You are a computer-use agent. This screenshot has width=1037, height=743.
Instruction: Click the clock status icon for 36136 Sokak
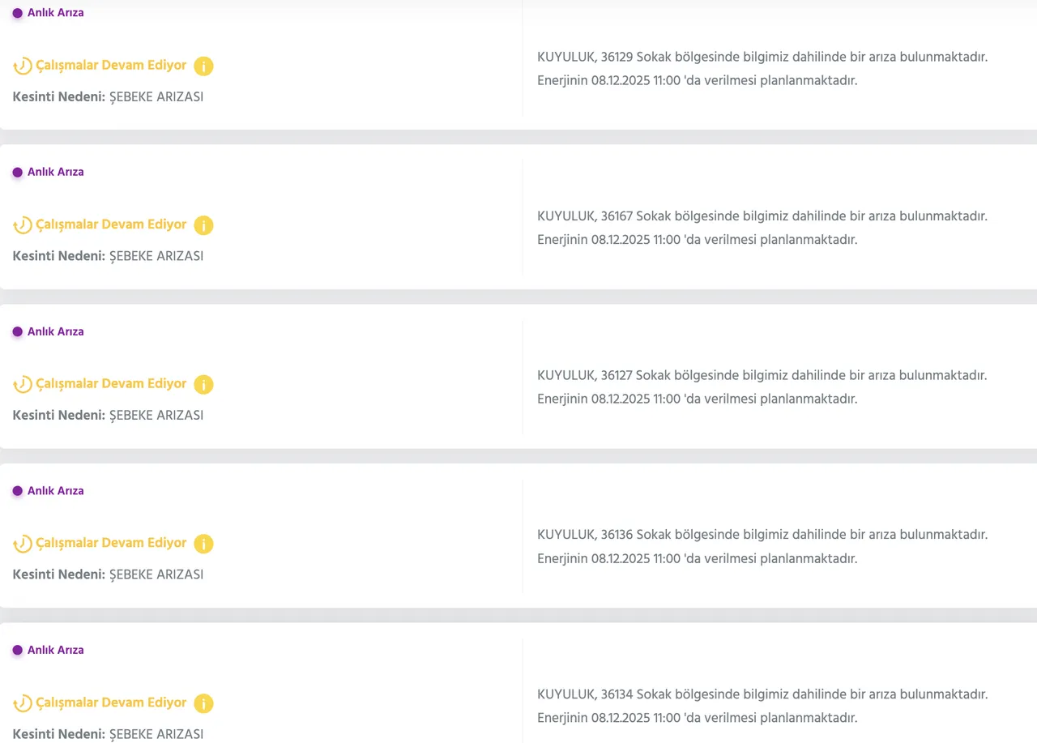(x=23, y=544)
